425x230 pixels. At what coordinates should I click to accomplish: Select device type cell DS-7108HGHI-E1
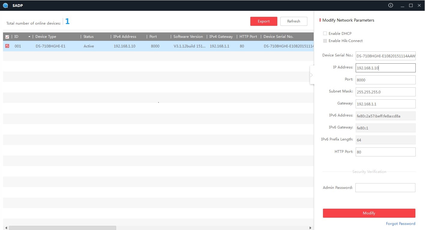(x=50, y=46)
